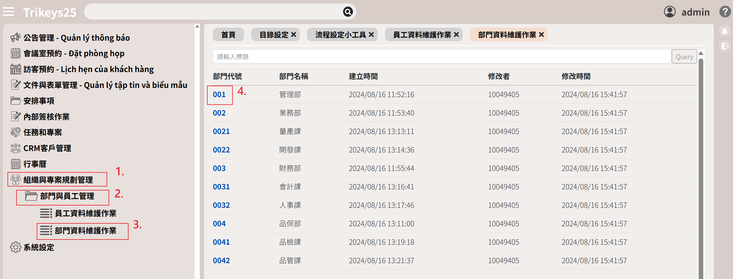Click the table's vertical scrollbar up arrow
Screen dimensions: 733x279
pyautogui.click(x=701, y=54)
